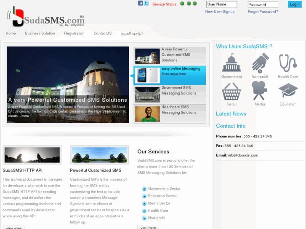Open the Facebook page icon

click(140, 3)
